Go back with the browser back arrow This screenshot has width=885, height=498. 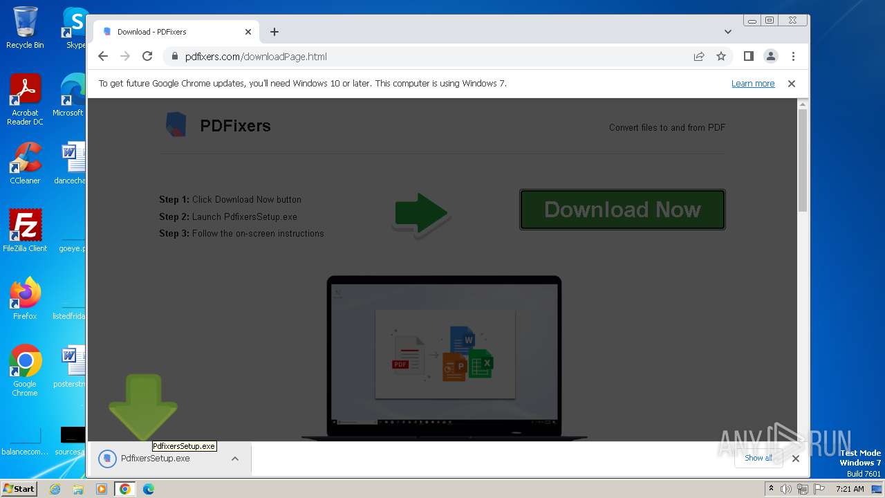point(103,57)
